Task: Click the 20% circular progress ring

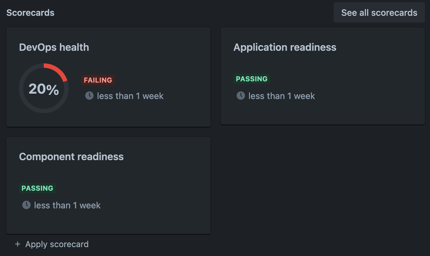Action: [x=43, y=88]
